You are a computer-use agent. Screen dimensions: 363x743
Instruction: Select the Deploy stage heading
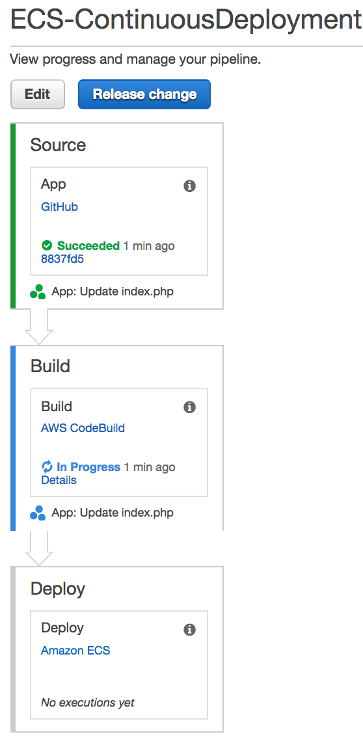(58, 589)
